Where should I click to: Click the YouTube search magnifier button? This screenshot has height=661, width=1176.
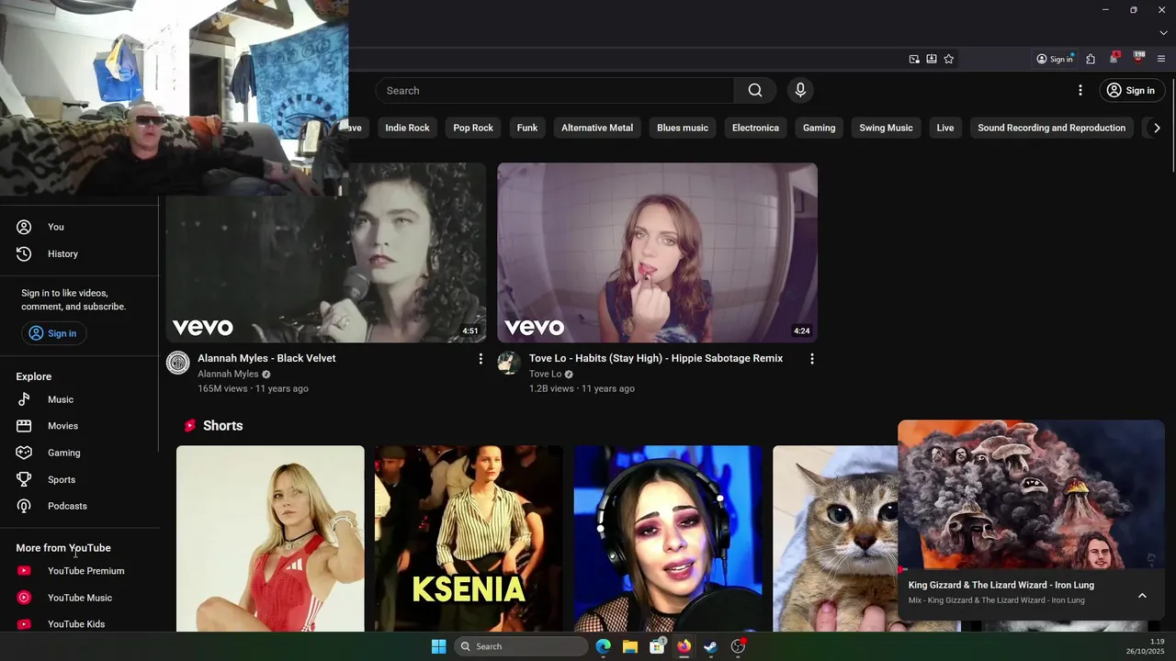755,90
